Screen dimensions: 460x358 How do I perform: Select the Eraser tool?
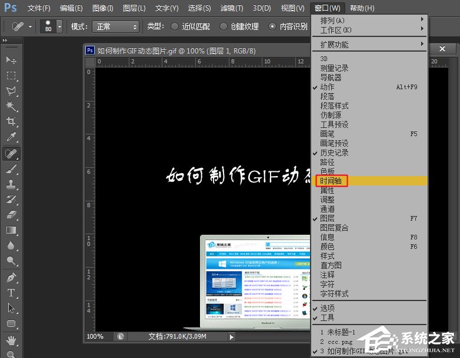(x=11, y=215)
